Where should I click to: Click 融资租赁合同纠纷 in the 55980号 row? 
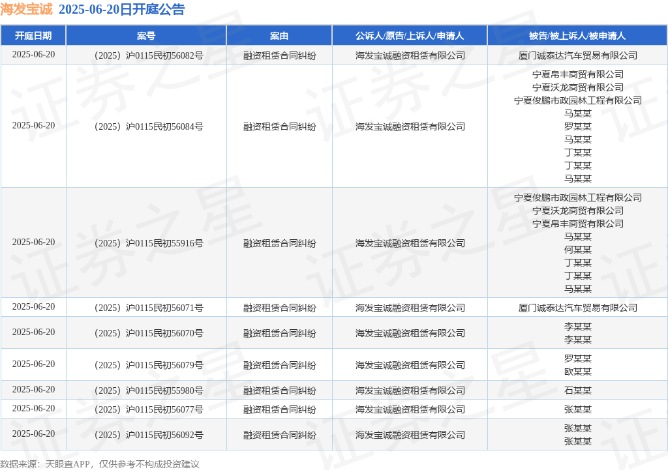279,390
